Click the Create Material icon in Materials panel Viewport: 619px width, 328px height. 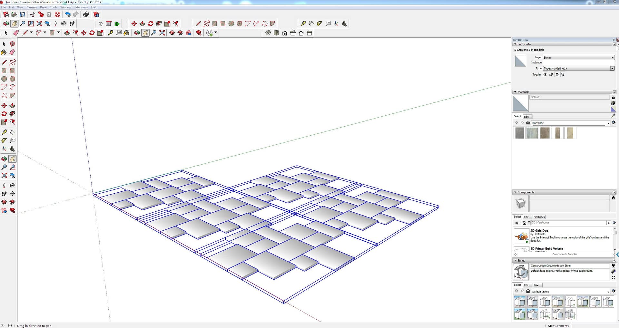pyautogui.click(x=613, y=103)
